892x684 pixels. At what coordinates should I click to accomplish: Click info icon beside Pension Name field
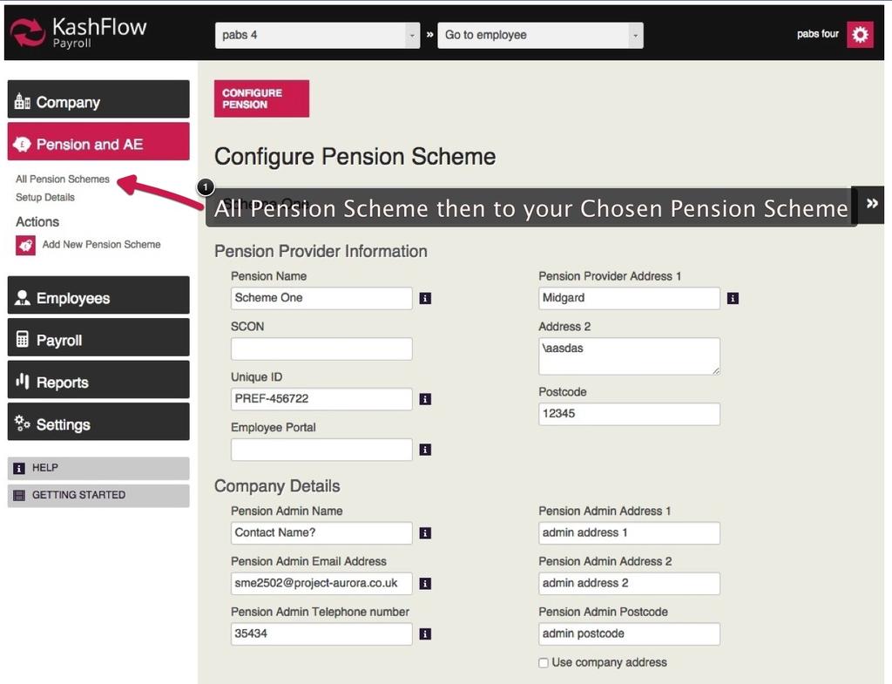point(425,298)
